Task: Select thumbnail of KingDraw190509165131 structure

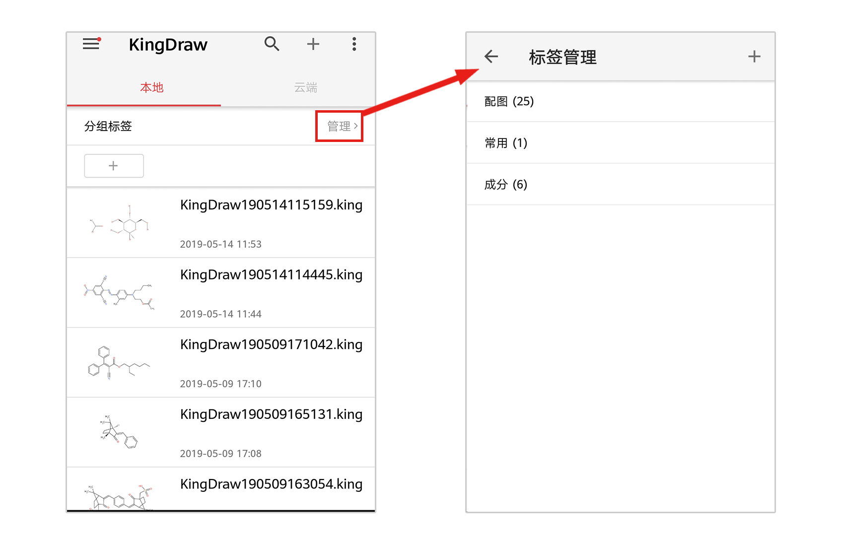Action: 118,431
